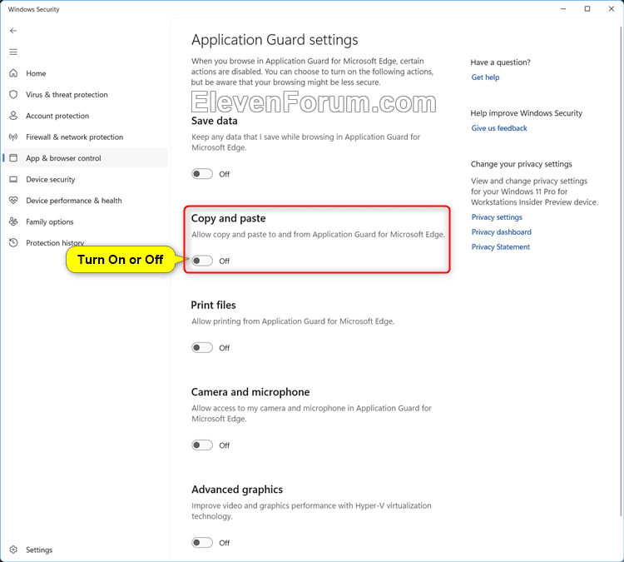Open the Privacy settings link
This screenshot has height=562, width=624.
[x=497, y=217]
